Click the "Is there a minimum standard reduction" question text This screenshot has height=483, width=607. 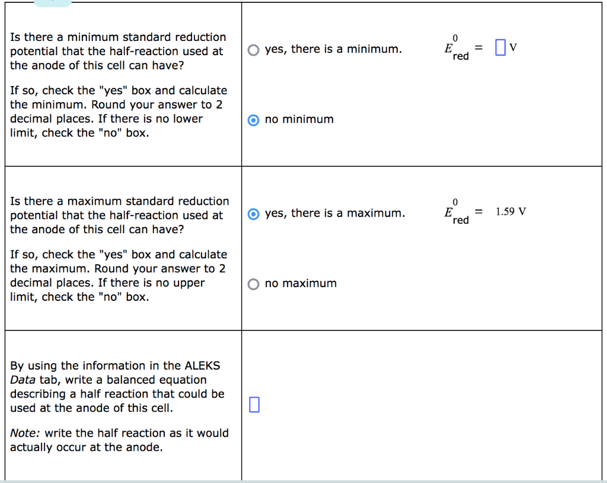point(118,37)
